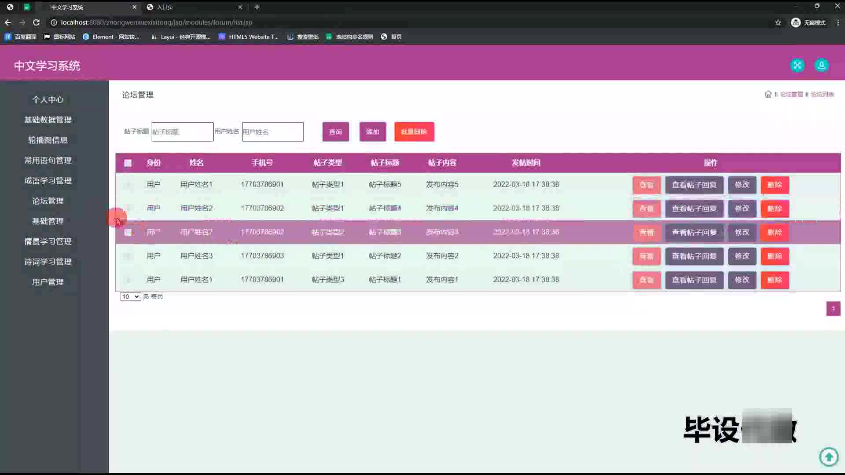Image resolution: width=845 pixels, height=475 pixels.
Task: Close the 入口页 browser tab
Action: click(240, 7)
